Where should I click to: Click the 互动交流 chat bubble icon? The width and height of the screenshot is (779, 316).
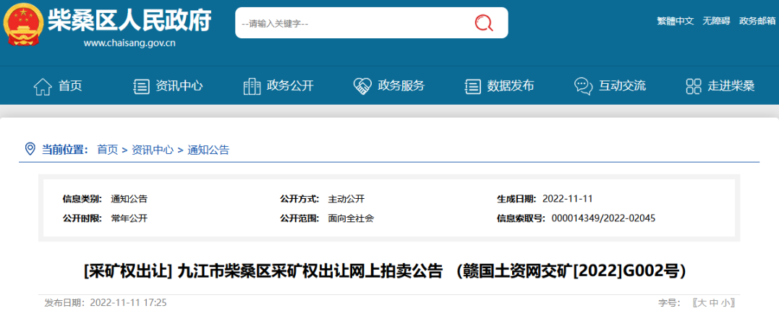[x=583, y=86]
